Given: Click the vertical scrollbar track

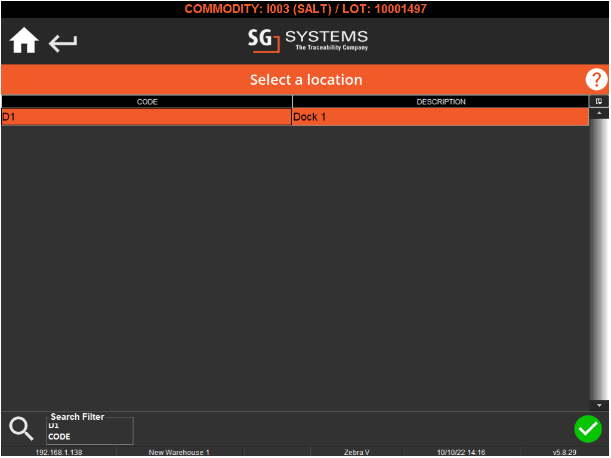Looking at the screenshot, I should 599,257.
